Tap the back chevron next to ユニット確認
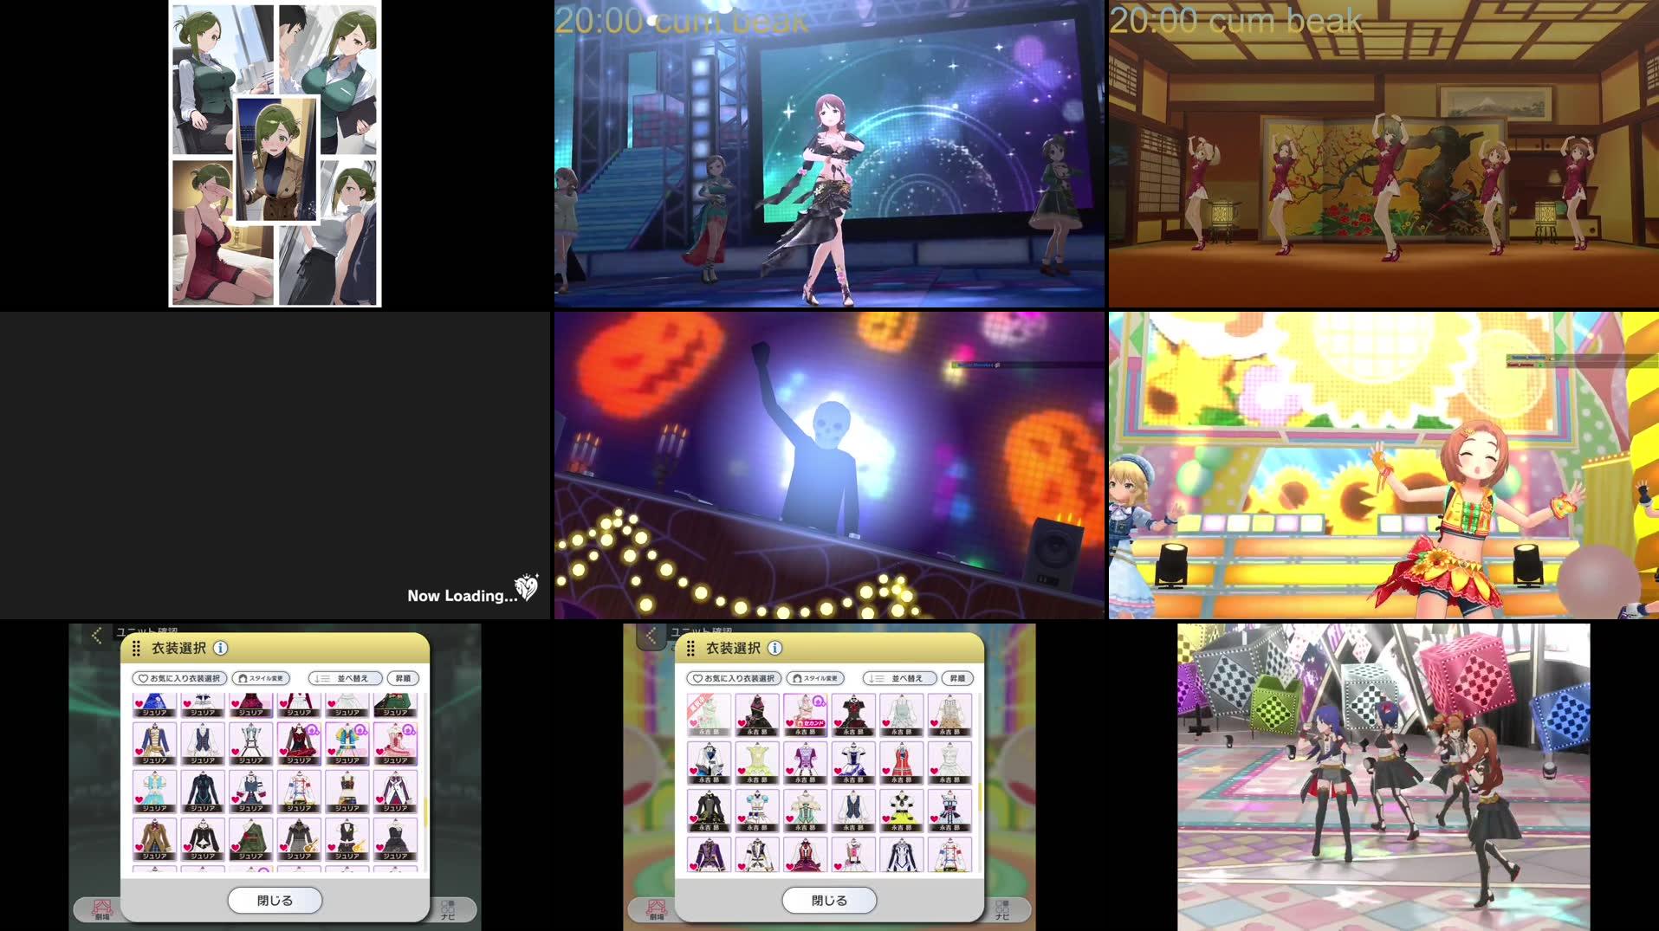 tap(96, 635)
